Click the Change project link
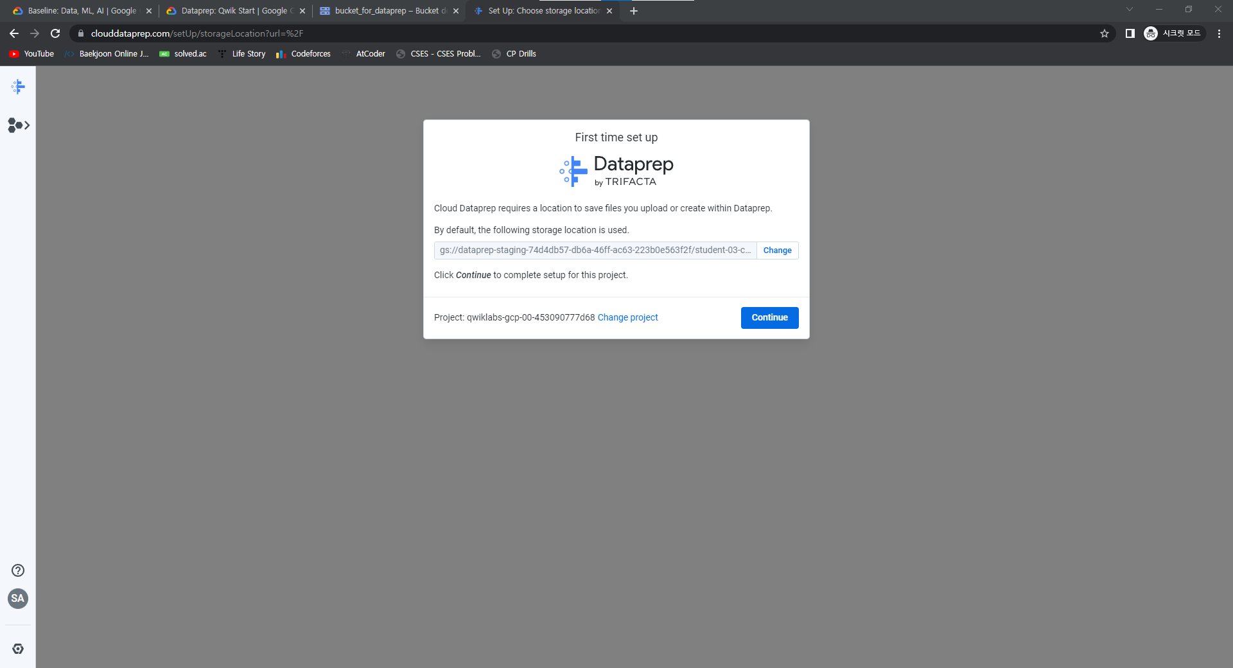 [627, 317]
